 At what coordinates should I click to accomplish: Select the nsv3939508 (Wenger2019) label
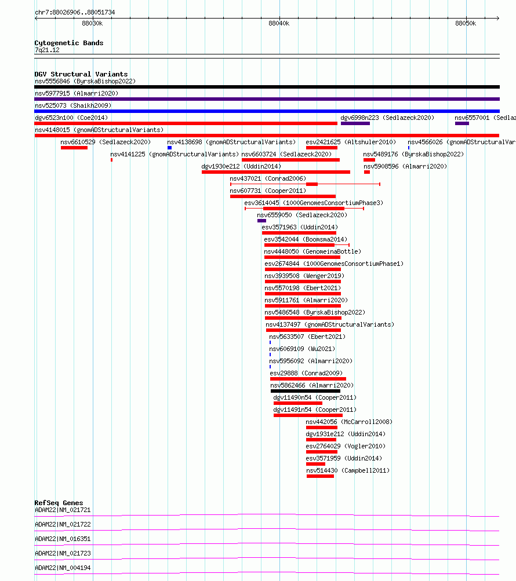(304, 276)
